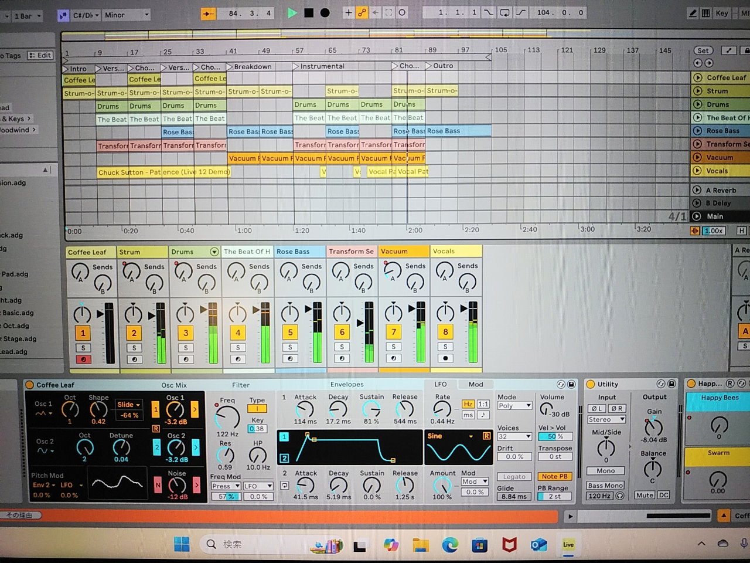750x563 pixels.
Task: Open the Drums track fold arrow icon
Action: point(214,252)
